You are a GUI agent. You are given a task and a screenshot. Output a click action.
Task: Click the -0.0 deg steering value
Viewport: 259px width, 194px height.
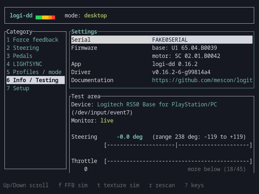pos(130,137)
